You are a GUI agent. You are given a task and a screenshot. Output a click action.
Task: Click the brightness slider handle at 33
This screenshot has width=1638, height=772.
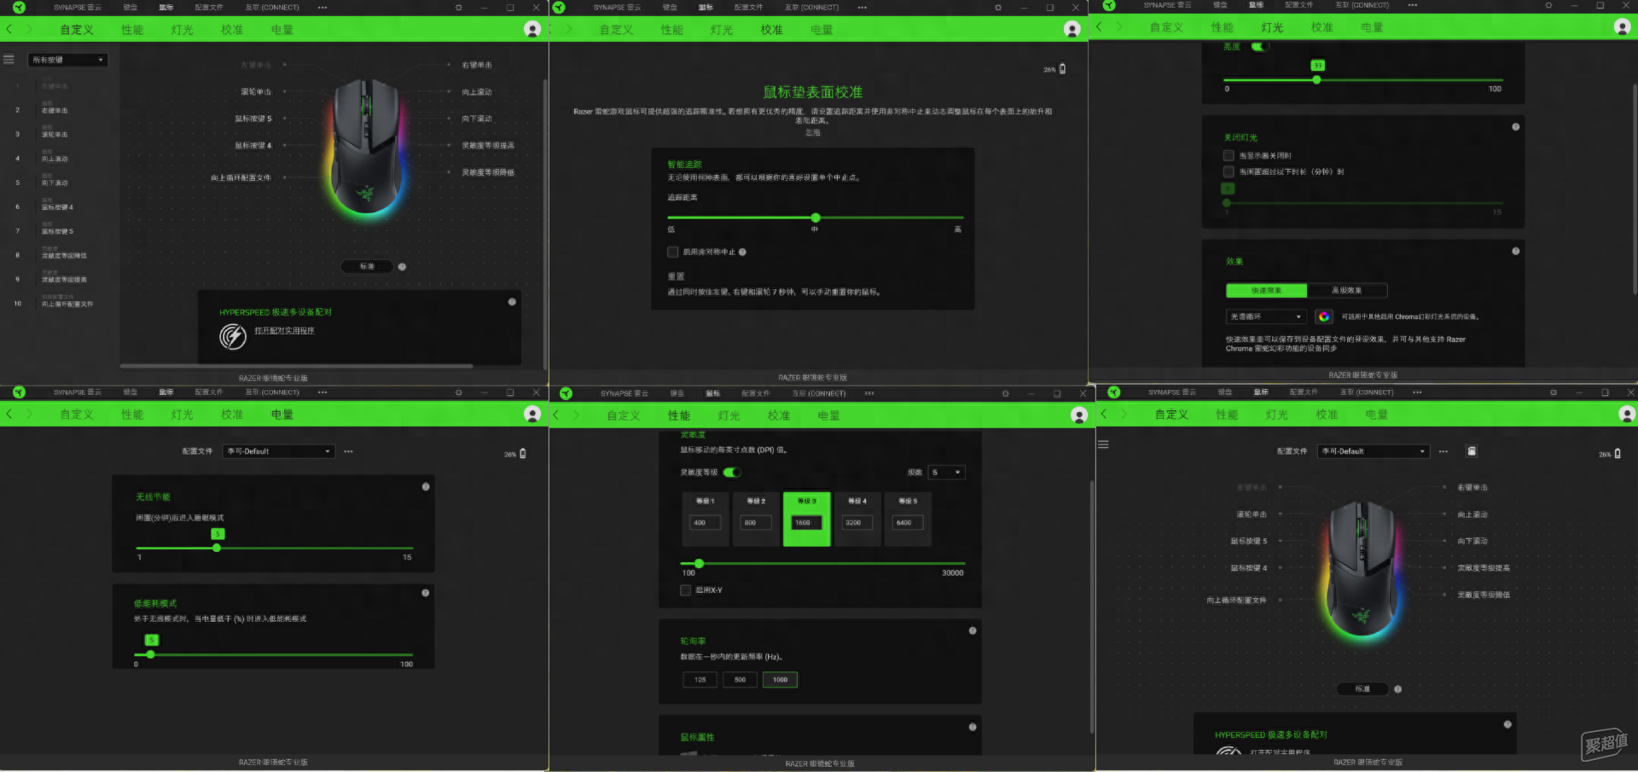pos(1316,79)
